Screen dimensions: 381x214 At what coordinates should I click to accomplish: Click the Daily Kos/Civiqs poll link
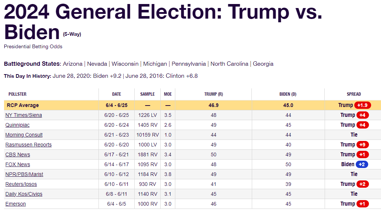[x=24, y=194]
